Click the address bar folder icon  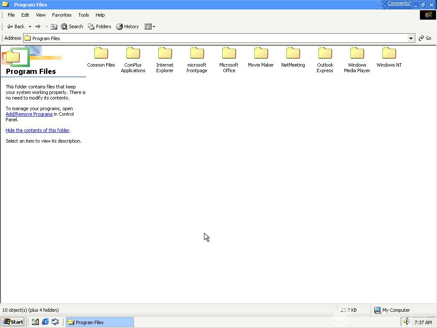tap(27, 38)
